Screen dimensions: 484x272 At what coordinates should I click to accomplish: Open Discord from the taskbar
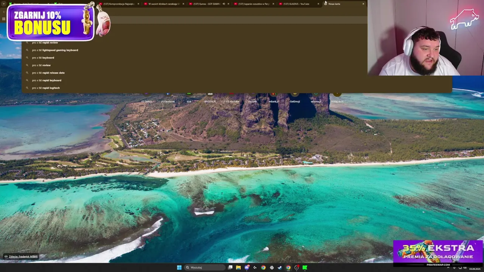(x=247, y=267)
